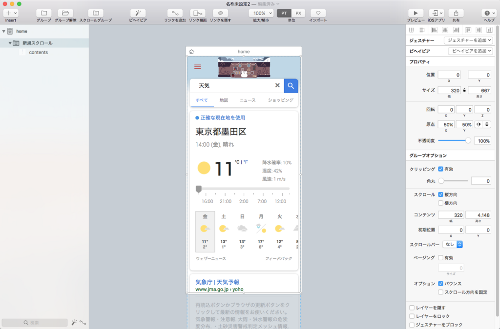Click the ショッピング tab in mockup
Screen dimensions: 500x329
tap(281, 100)
